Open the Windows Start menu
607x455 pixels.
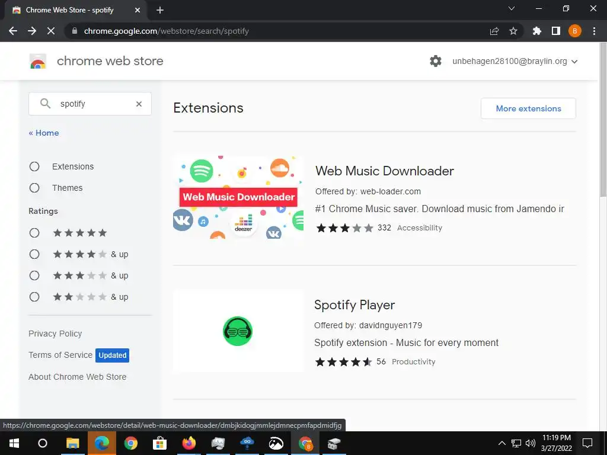click(x=14, y=443)
